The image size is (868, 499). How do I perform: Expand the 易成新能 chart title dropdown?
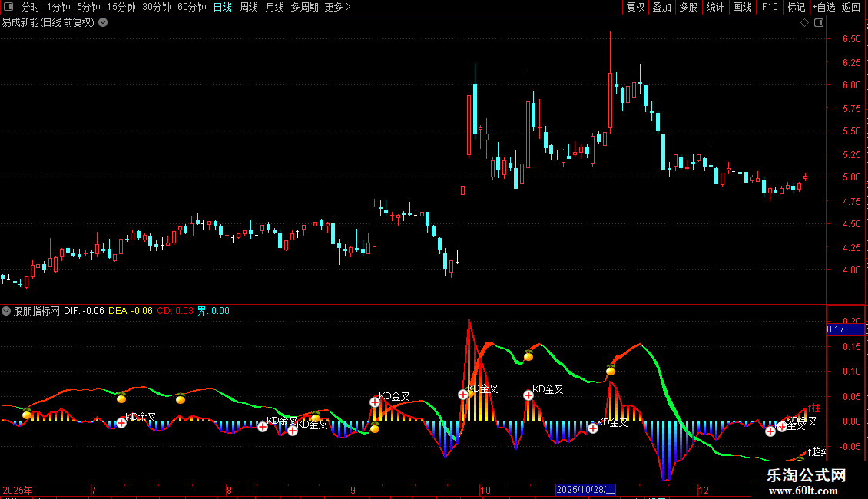click(x=103, y=23)
